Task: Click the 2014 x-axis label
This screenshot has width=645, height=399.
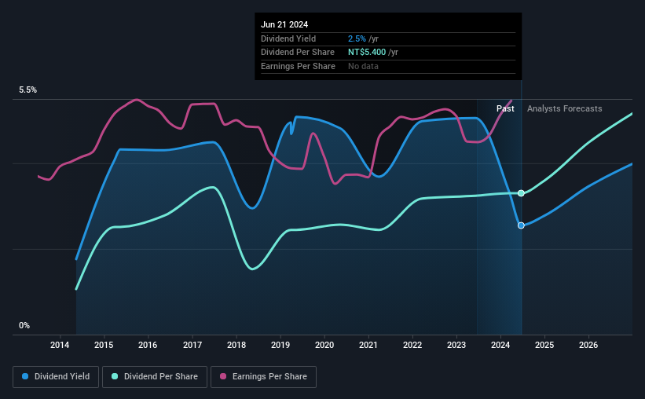Action: 60,345
